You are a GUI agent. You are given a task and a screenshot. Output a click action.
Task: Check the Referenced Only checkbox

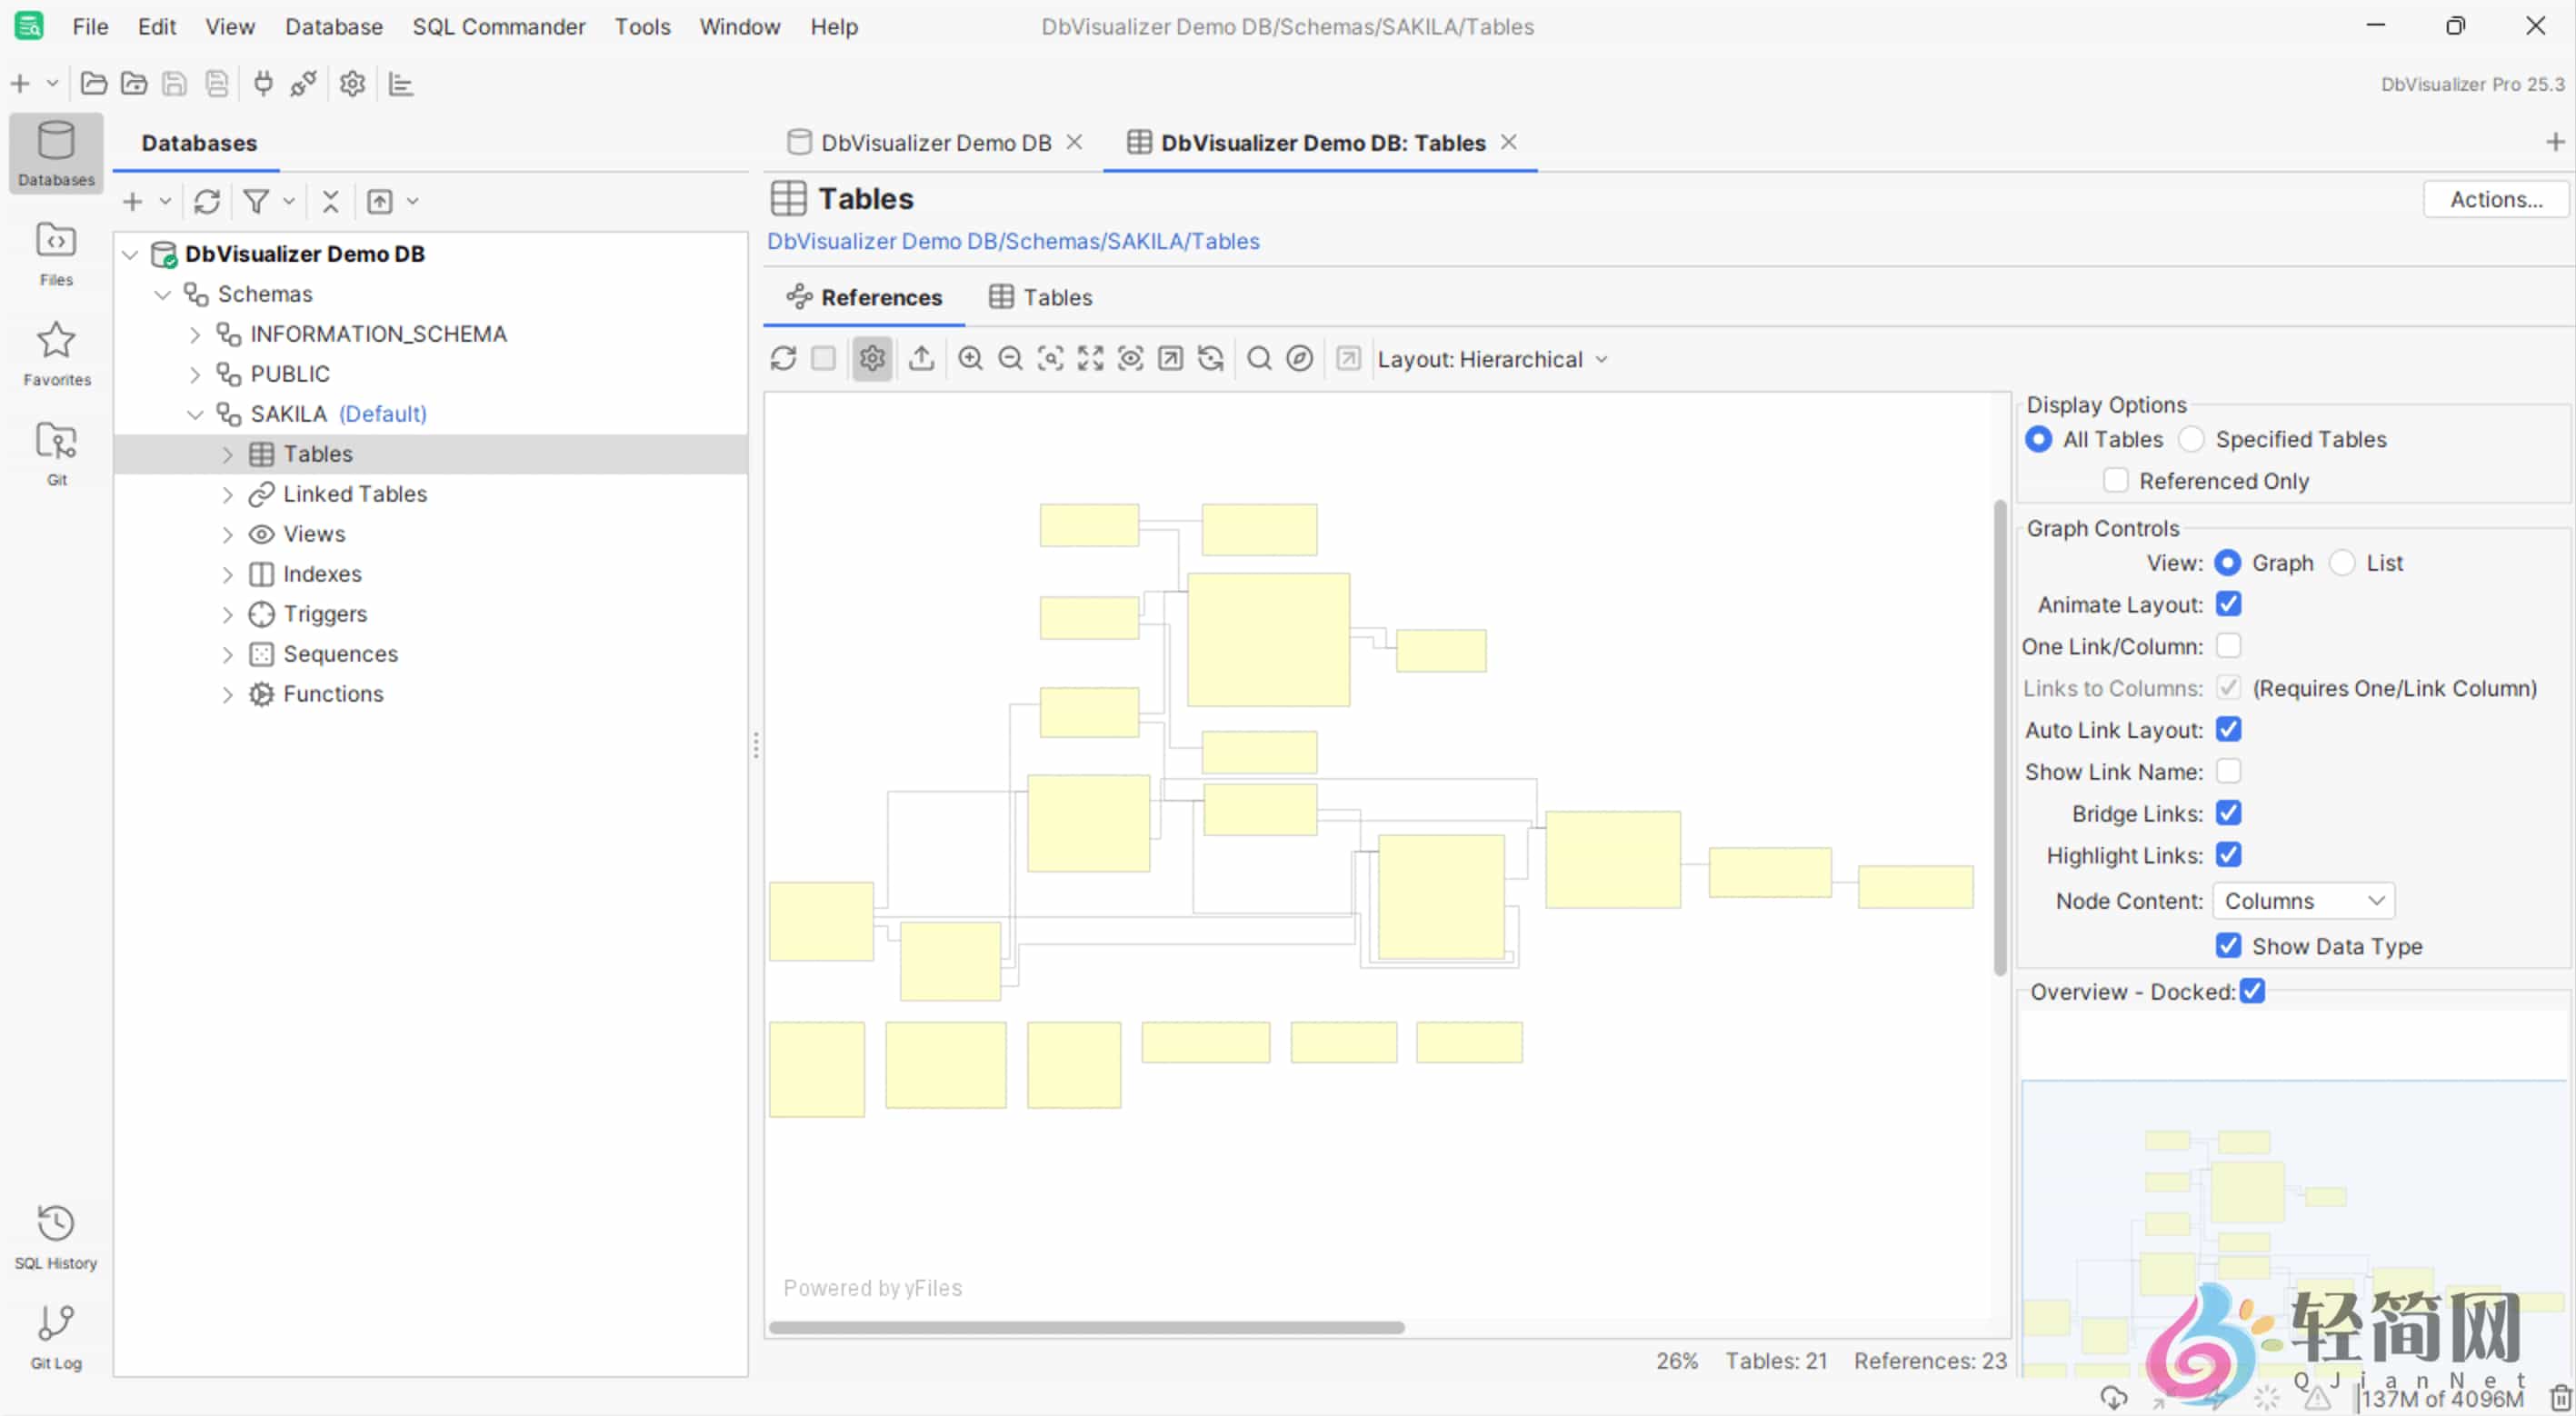[2116, 480]
